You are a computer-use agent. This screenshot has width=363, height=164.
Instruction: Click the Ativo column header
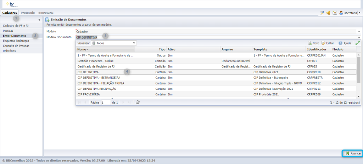coord(193,49)
